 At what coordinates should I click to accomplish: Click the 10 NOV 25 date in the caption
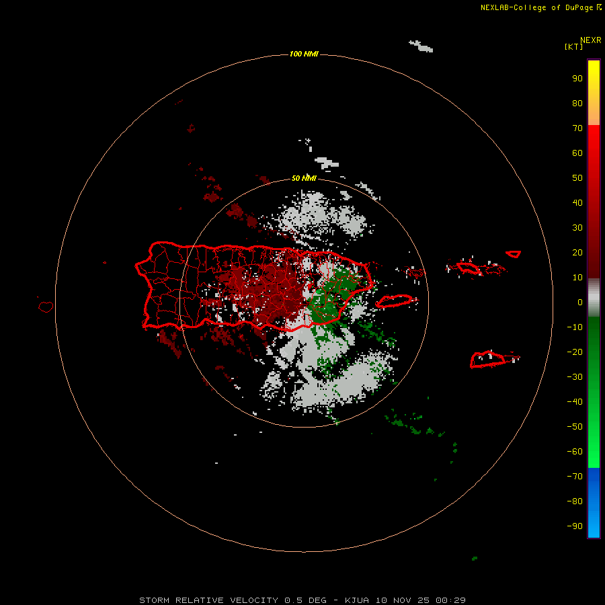click(403, 600)
